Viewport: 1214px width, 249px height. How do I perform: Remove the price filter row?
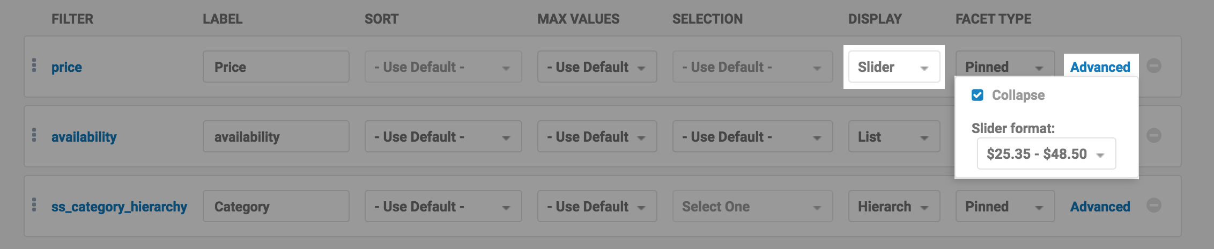click(1154, 66)
